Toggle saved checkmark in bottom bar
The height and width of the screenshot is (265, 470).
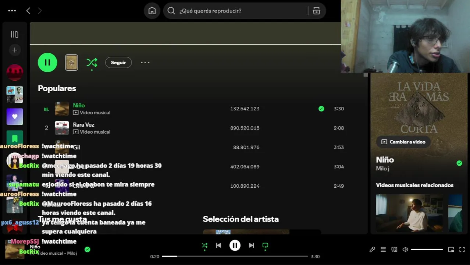click(87, 249)
